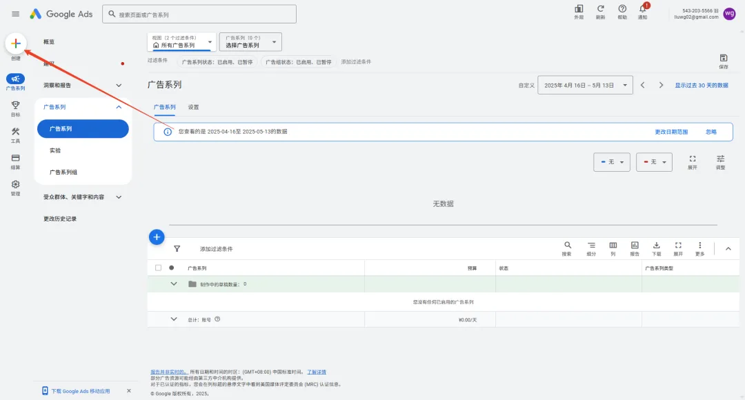
Task: Expand the 制作中的草稿数量 row chevron
Action: pos(174,283)
